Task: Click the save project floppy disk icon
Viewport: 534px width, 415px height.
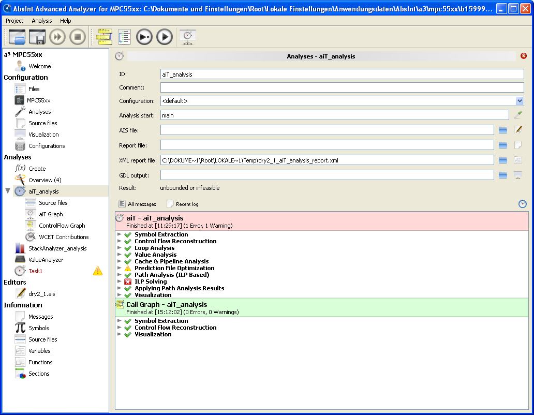Action: click(x=37, y=37)
